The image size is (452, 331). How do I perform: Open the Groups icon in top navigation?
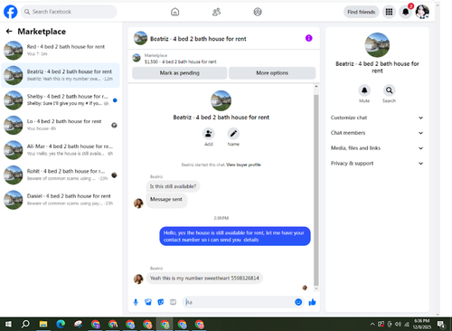click(258, 12)
